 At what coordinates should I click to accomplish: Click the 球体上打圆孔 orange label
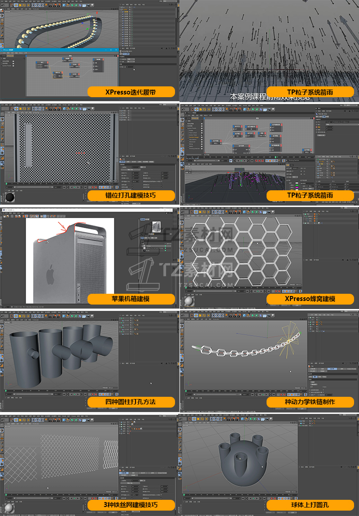310,505
